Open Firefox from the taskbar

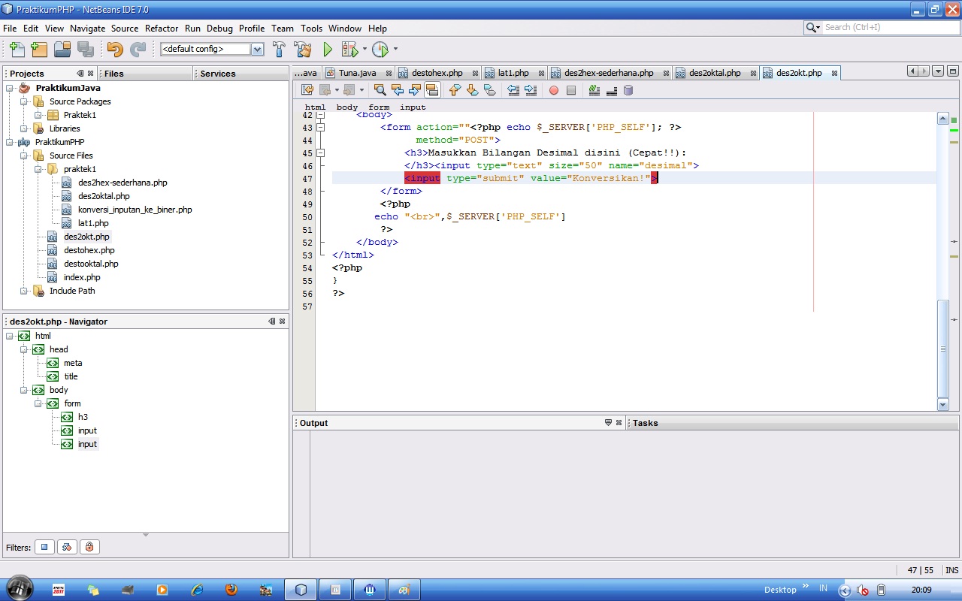point(231,590)
